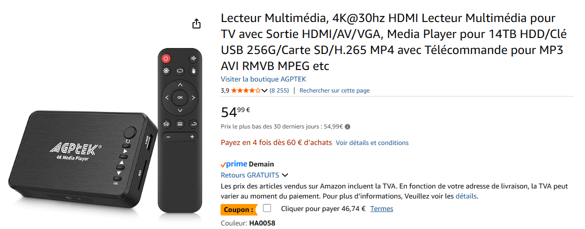The width and height of the screenshot is (585, 229).
Task: Tick the coupon checkbox
Action: tap(267, 208)
